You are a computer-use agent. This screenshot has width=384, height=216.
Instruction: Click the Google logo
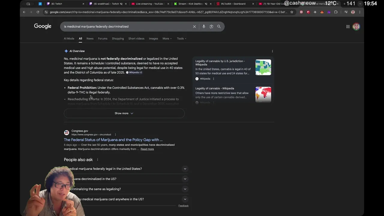pos(43,26)
